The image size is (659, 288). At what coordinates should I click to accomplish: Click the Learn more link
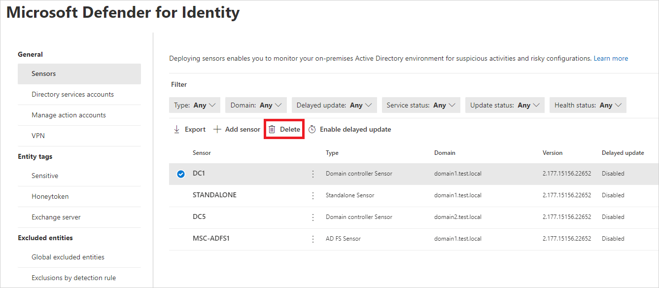pos(611,58)
